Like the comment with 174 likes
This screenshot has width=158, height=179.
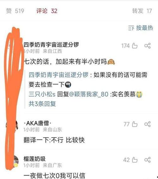(x=135, y=46)
